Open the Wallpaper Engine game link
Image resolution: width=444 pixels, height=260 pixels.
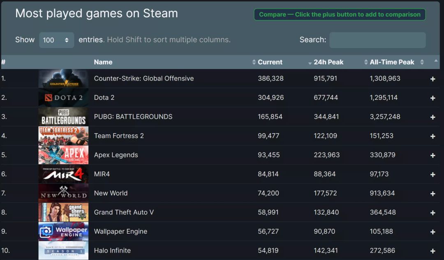point(120,231)
